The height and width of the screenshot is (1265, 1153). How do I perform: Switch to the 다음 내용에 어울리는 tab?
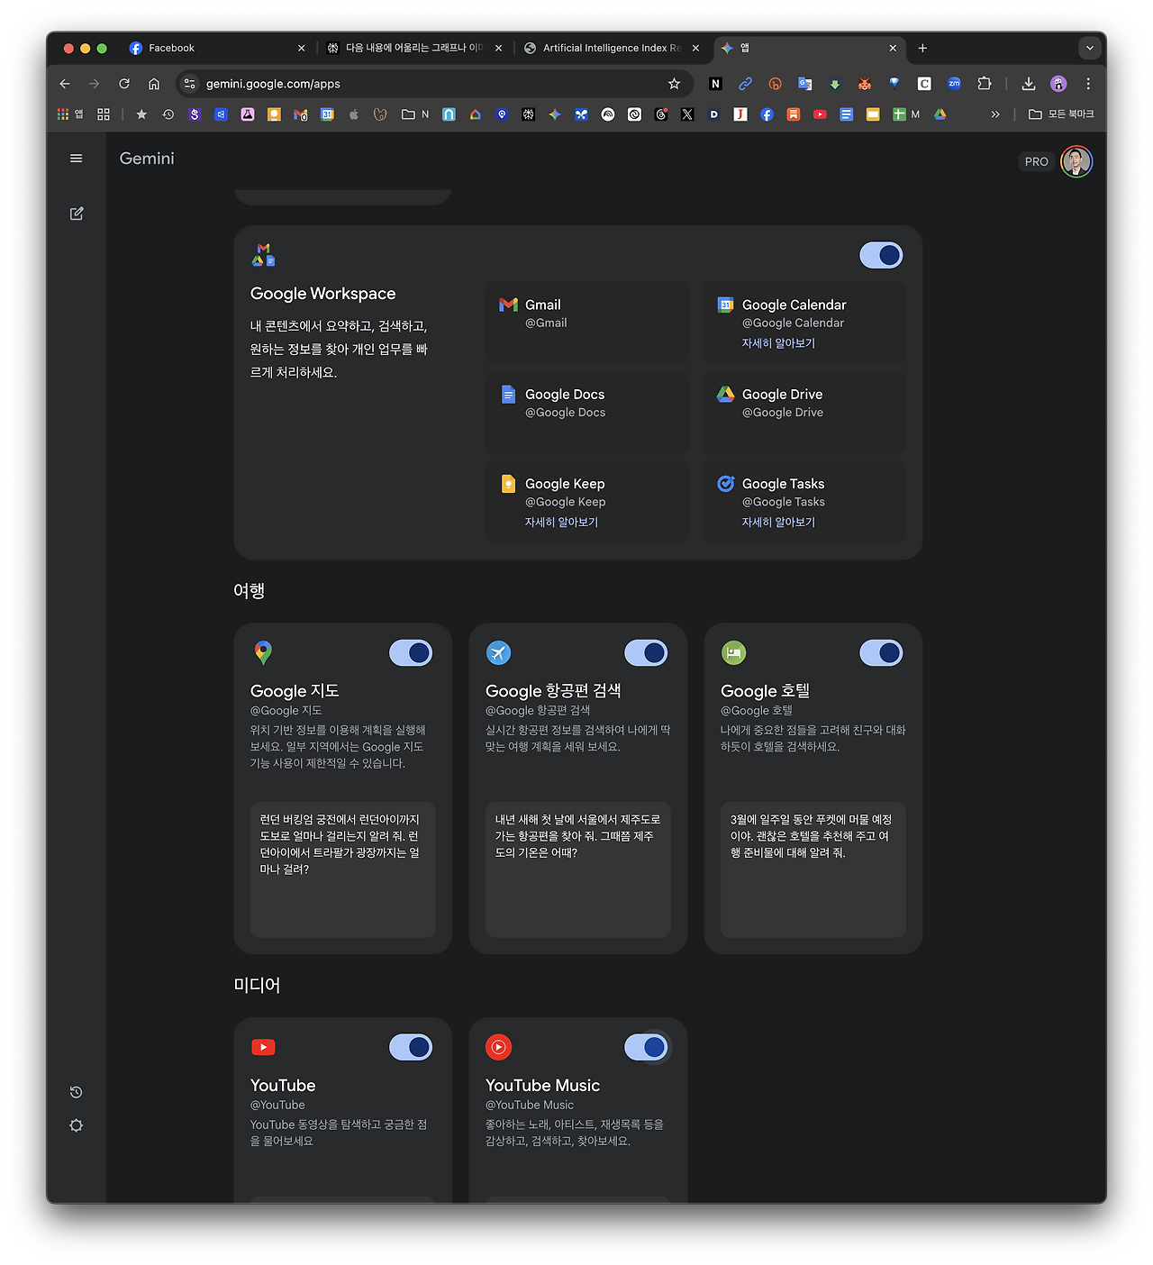click(x=413, y=48)
